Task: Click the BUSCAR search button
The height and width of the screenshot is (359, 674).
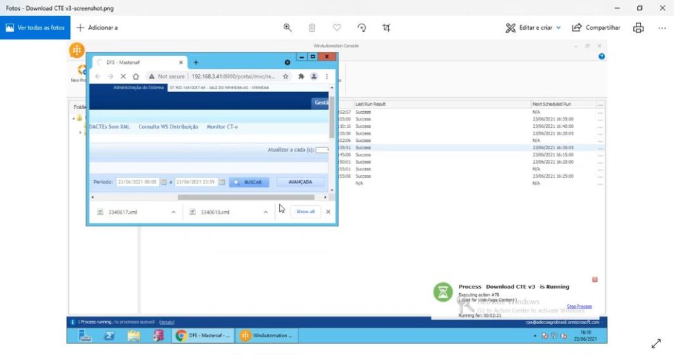Action: pos(249,182)
